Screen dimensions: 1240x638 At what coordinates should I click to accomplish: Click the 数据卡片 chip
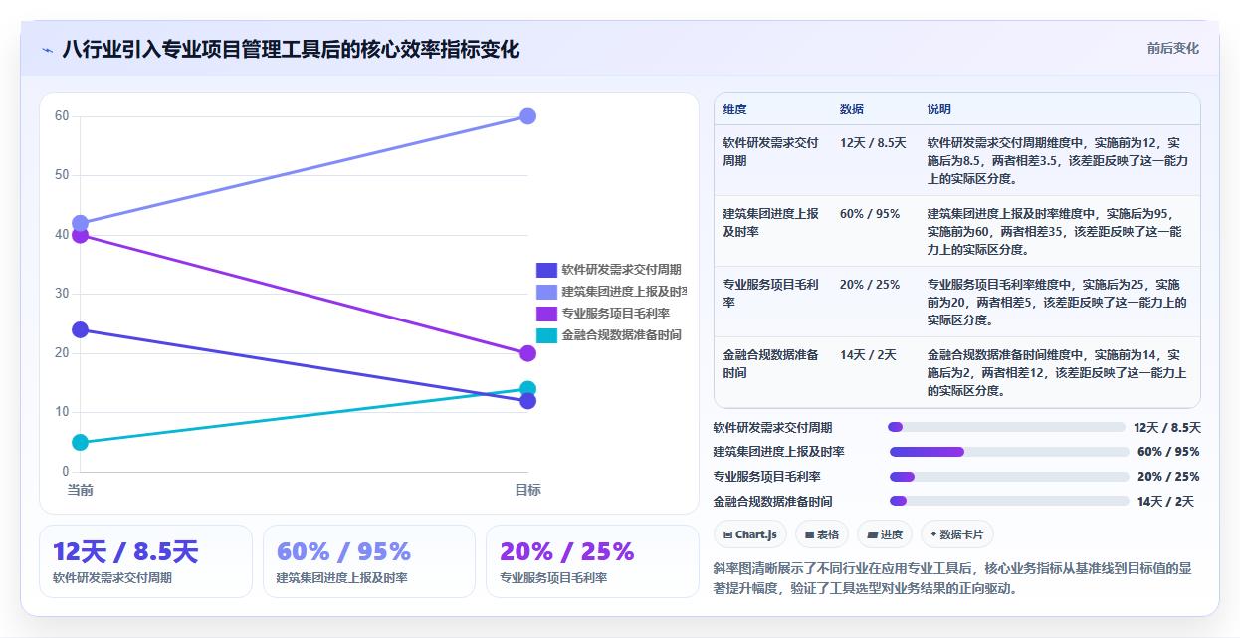tap(957, 534)
